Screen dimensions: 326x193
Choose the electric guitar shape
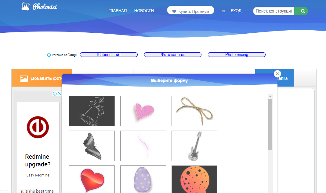tap(194, 146)
